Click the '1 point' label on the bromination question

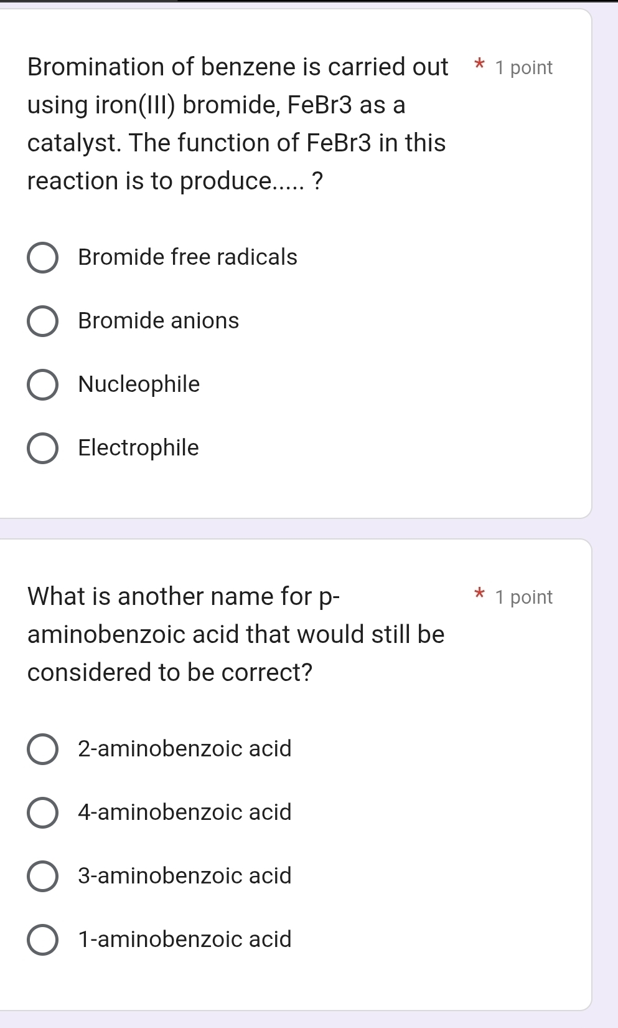523,68
